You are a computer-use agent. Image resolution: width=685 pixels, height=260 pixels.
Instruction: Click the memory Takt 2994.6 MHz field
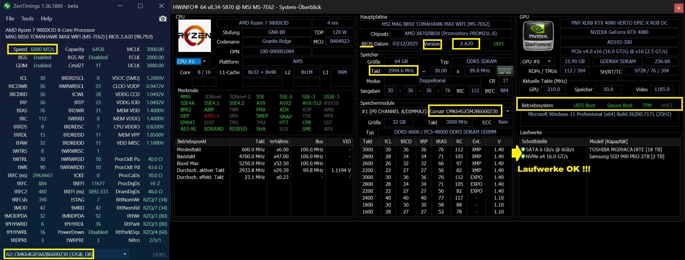pos(401,71)
